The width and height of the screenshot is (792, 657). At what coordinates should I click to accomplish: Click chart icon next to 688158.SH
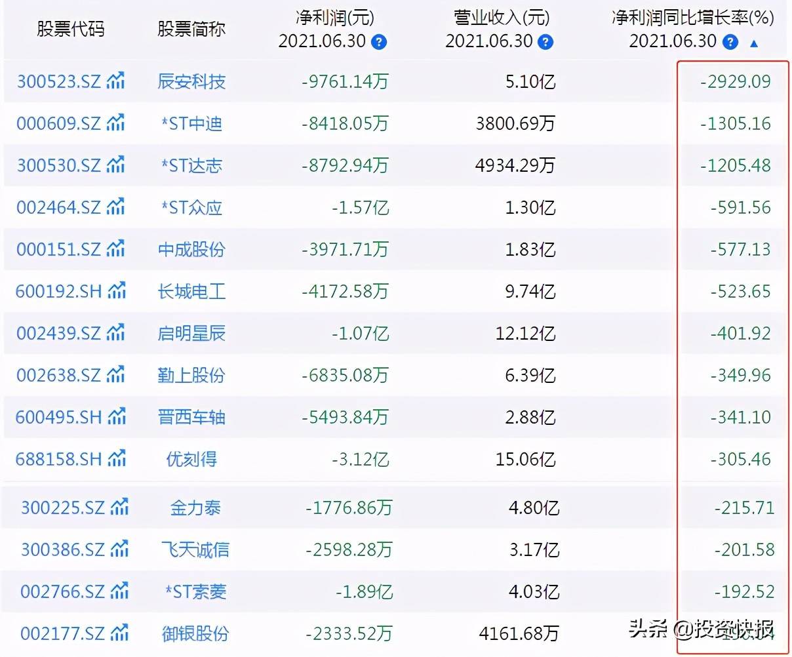coord(117,459)
